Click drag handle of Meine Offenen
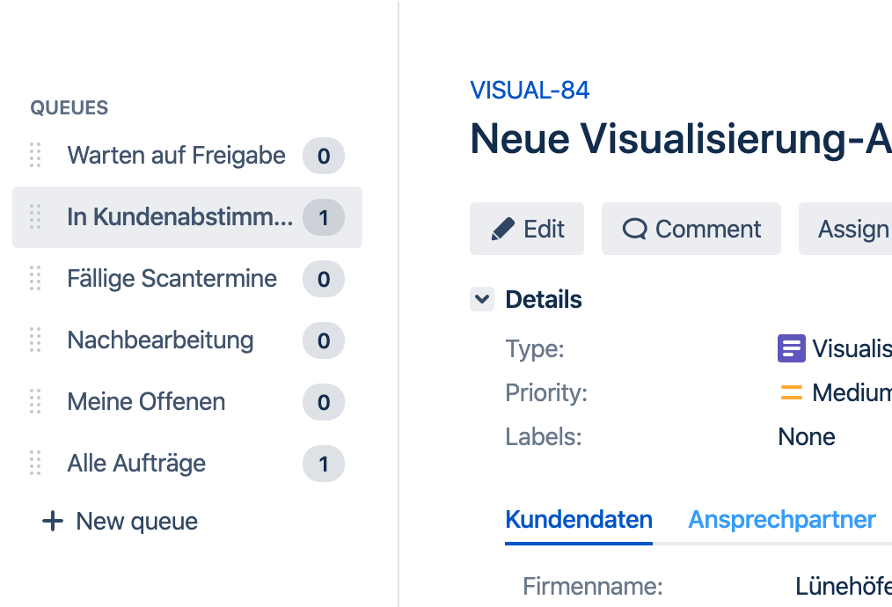Viewport: 892px width, 607px height. 35,402
